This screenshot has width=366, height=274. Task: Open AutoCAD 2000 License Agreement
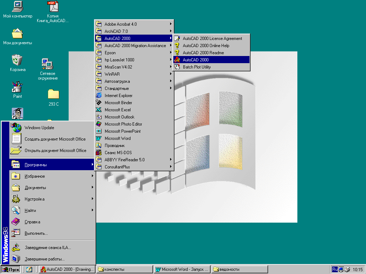[212, 39]
